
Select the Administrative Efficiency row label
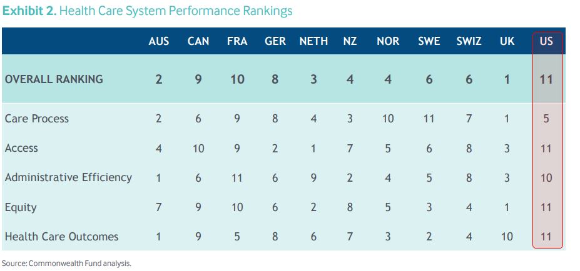(68, 177)
